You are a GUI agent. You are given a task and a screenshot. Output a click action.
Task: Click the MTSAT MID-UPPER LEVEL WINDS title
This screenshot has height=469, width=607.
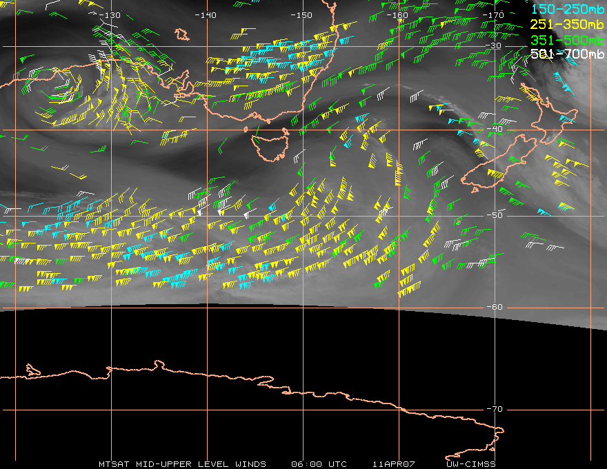pyautogui.click(x=182, y=463)
